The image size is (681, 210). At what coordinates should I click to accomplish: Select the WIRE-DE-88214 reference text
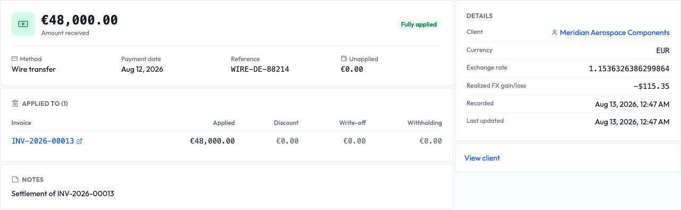260,69
